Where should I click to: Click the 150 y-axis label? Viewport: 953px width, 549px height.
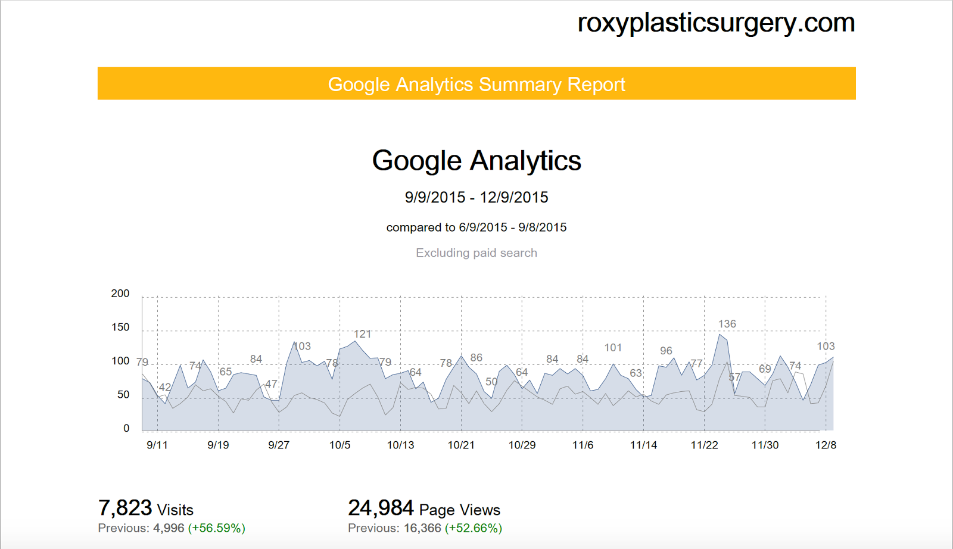[x=120, y=327]
